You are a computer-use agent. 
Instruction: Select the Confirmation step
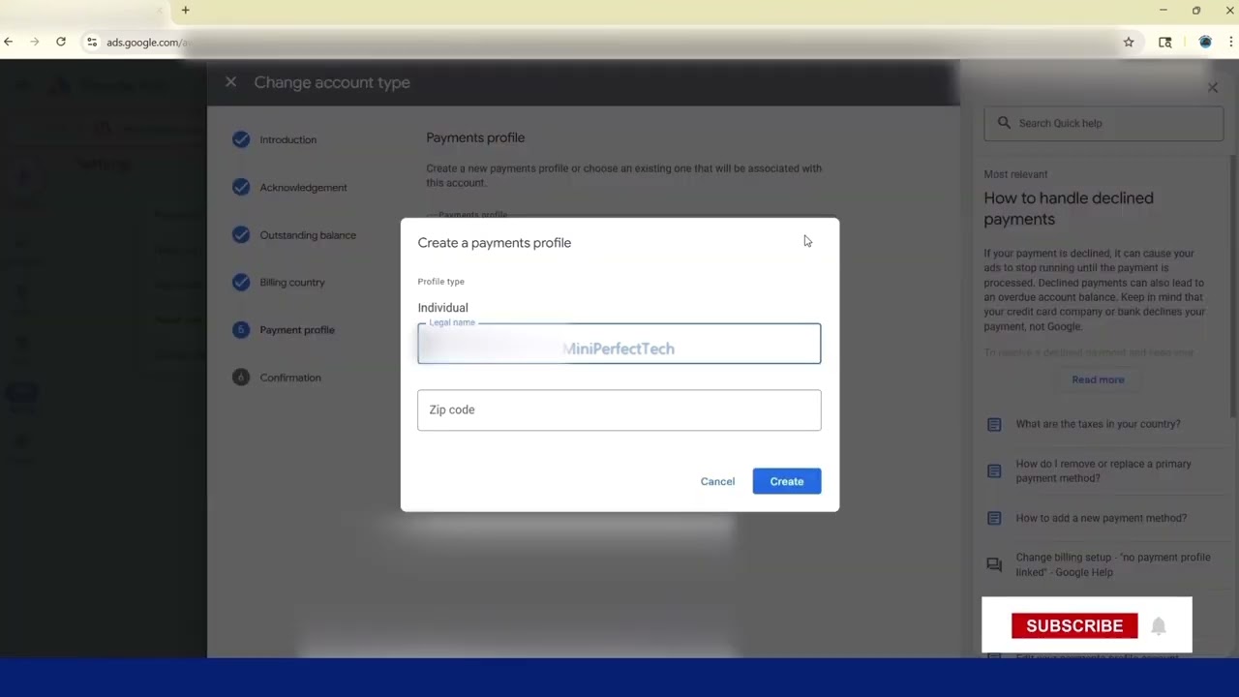point(290,378)
